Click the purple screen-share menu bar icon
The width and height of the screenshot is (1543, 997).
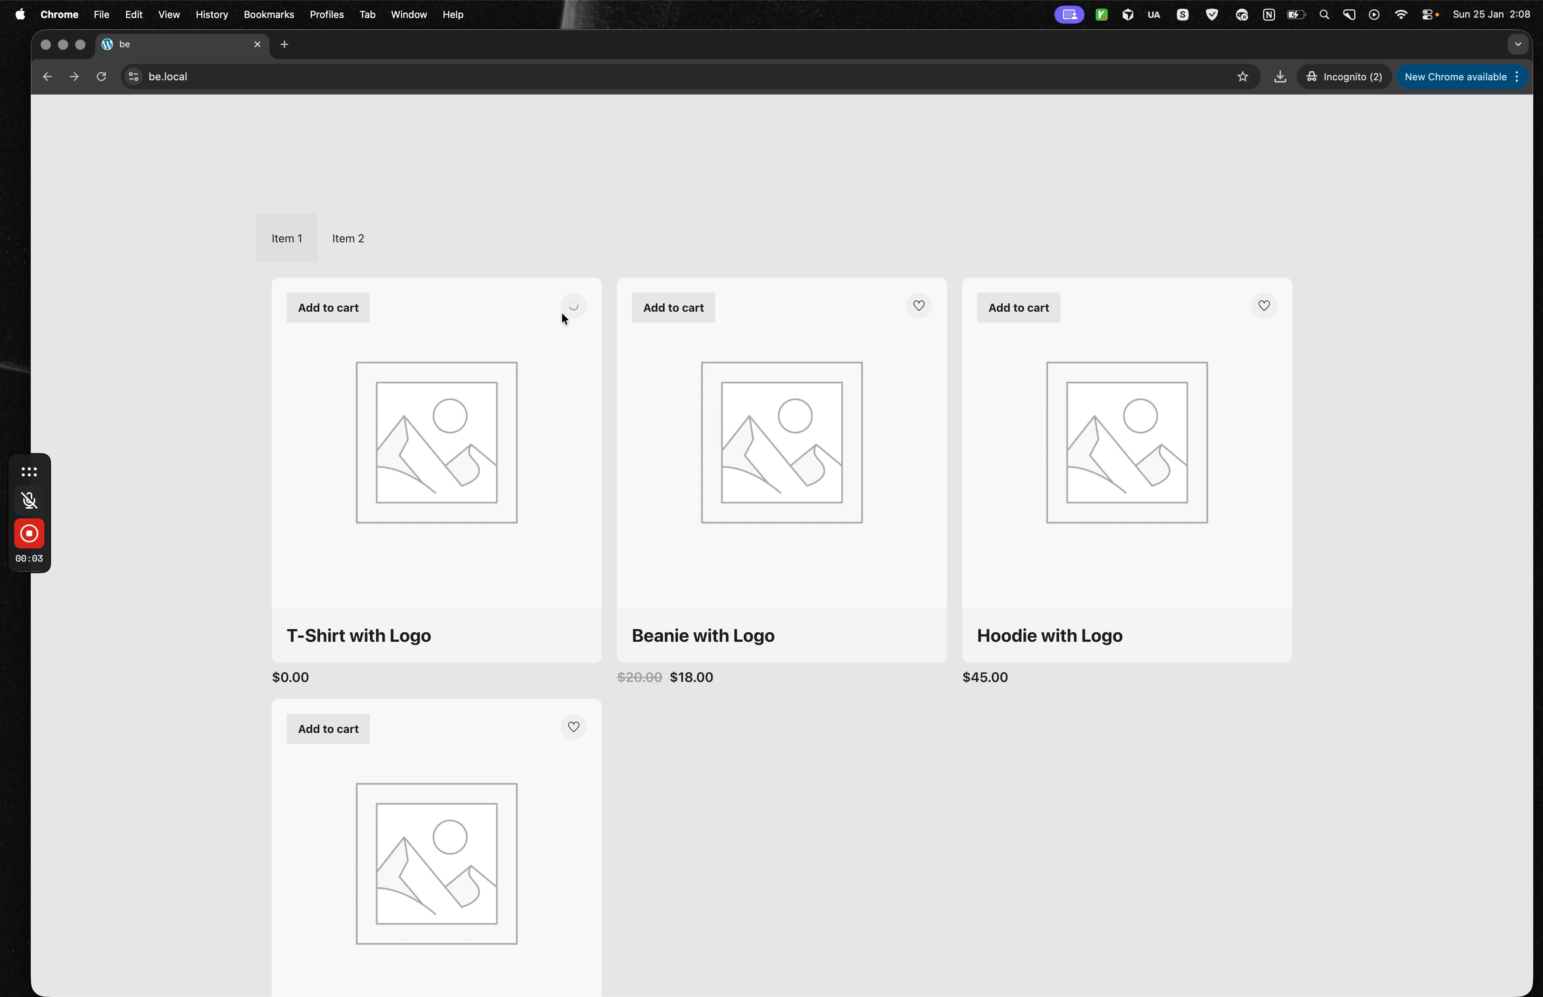click(1069, 14)
